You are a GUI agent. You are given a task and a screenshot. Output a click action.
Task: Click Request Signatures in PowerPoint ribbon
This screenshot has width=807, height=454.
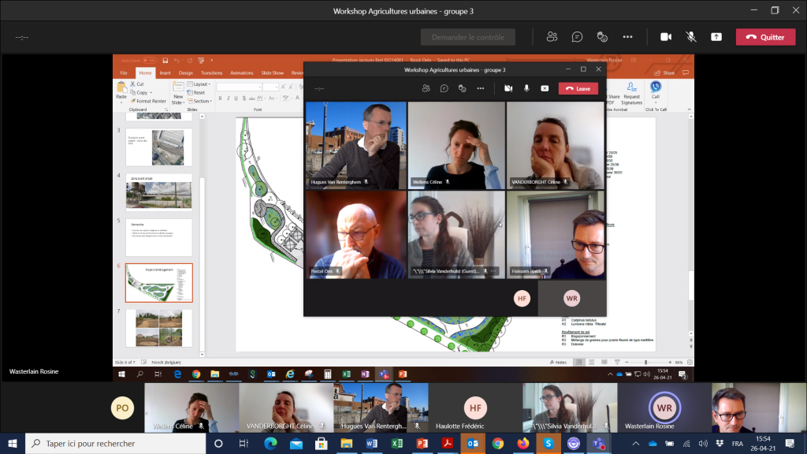pyautogui.click(x=631, y=93)
